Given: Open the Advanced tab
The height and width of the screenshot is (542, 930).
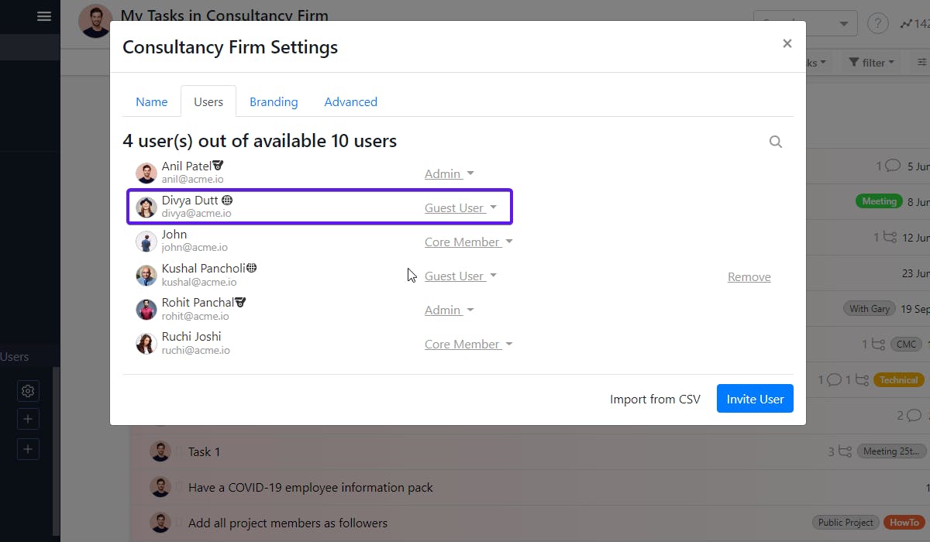Looking at the screenshot, I should [x=350, y=102].
